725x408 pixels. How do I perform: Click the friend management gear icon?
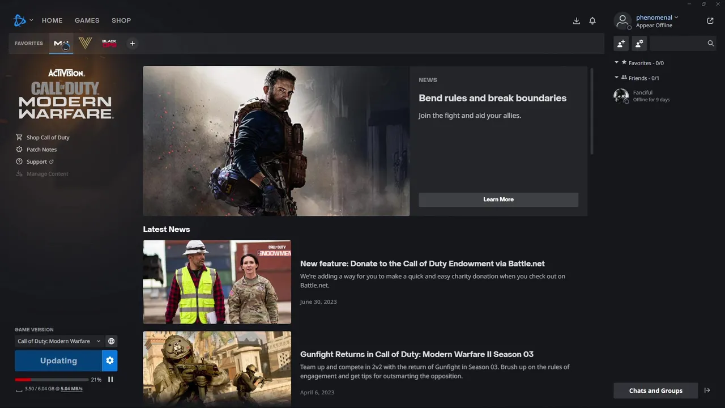point(639,43)
